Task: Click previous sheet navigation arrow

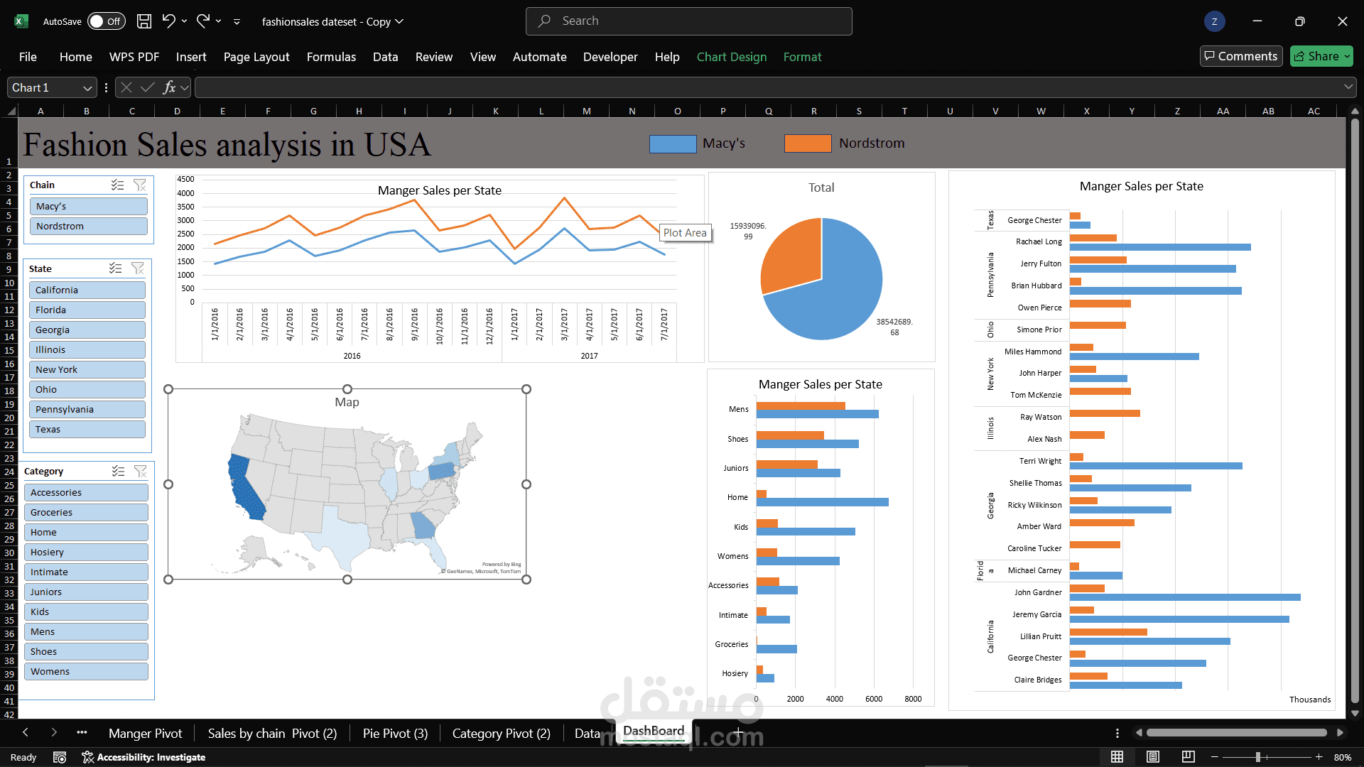Action: 26,732
